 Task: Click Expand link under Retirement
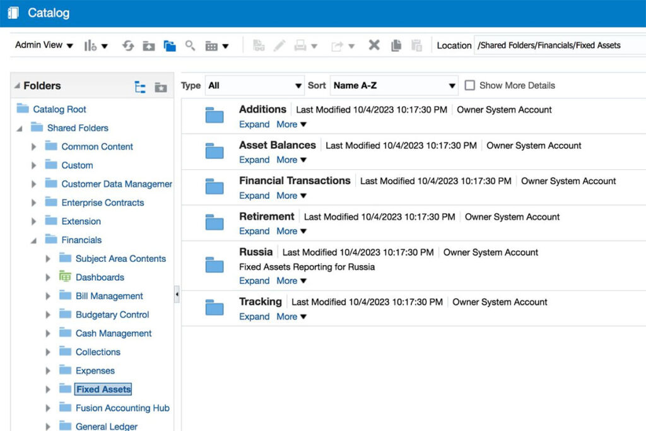coord(254,232)
